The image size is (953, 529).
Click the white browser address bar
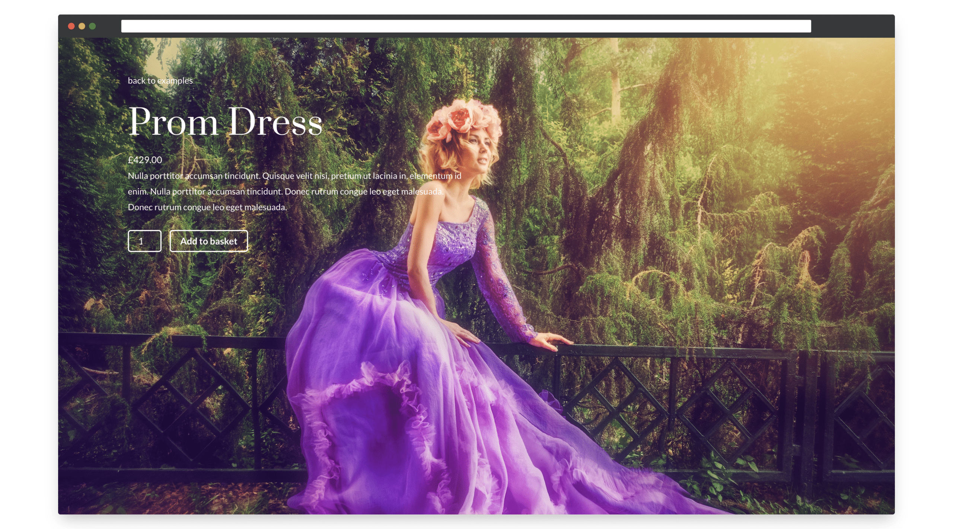[466, 26]
